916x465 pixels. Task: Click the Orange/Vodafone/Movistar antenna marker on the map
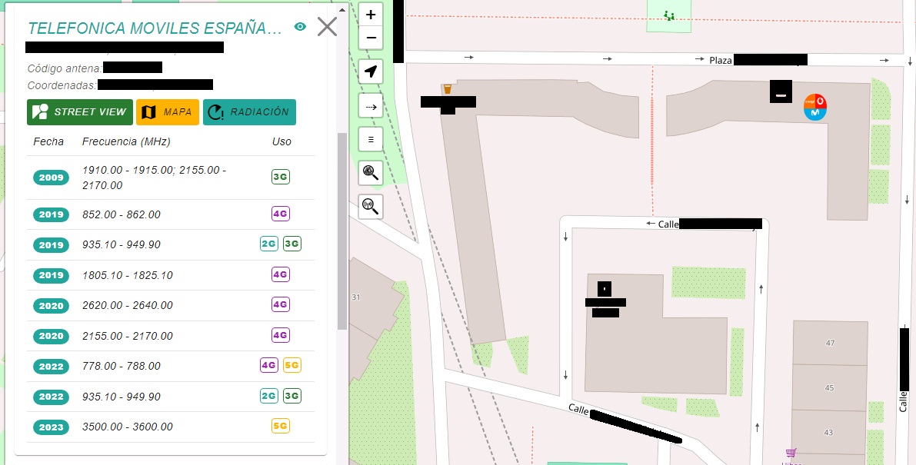point(815,108)
